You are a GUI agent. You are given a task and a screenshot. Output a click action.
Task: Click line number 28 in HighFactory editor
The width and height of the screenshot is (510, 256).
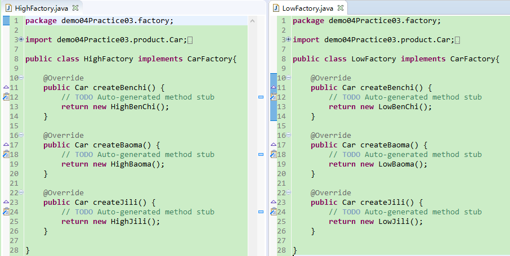click(x=14, y=250)
